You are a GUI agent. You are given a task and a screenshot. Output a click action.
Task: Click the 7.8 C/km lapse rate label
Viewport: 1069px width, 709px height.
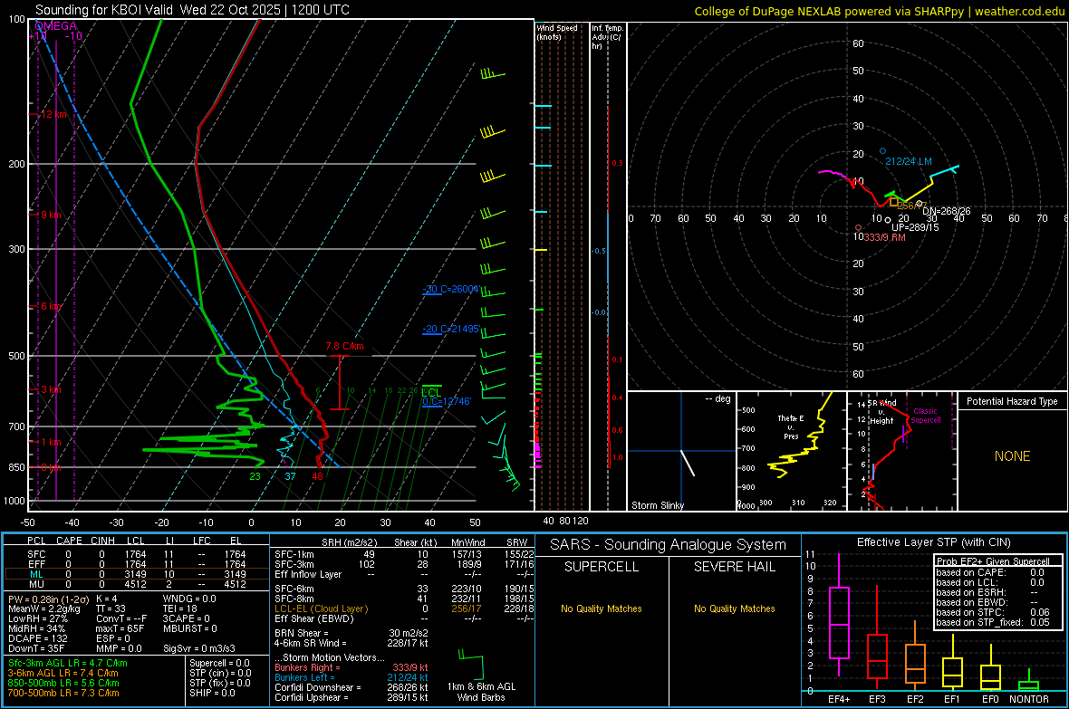point(344,346)
